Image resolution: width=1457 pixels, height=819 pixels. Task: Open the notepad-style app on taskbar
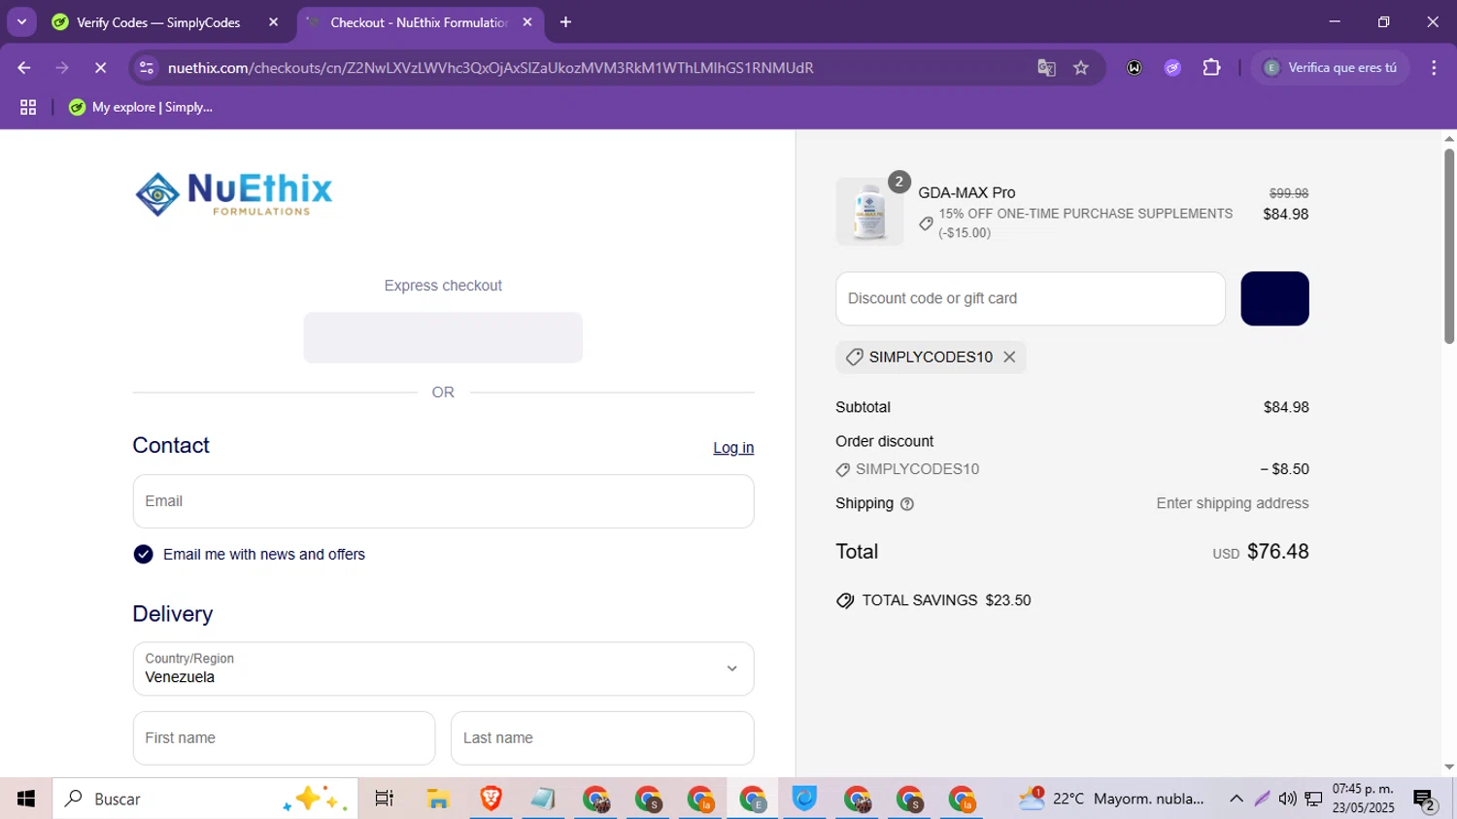[543, 799]
